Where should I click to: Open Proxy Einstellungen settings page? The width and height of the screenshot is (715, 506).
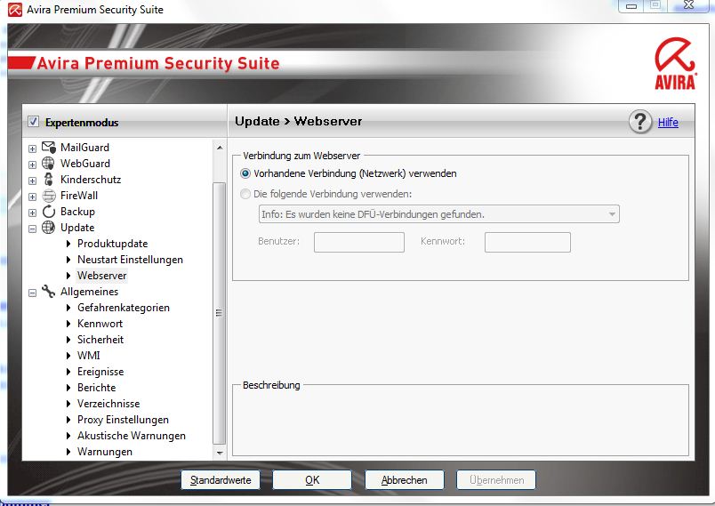(x=123, y=420)
